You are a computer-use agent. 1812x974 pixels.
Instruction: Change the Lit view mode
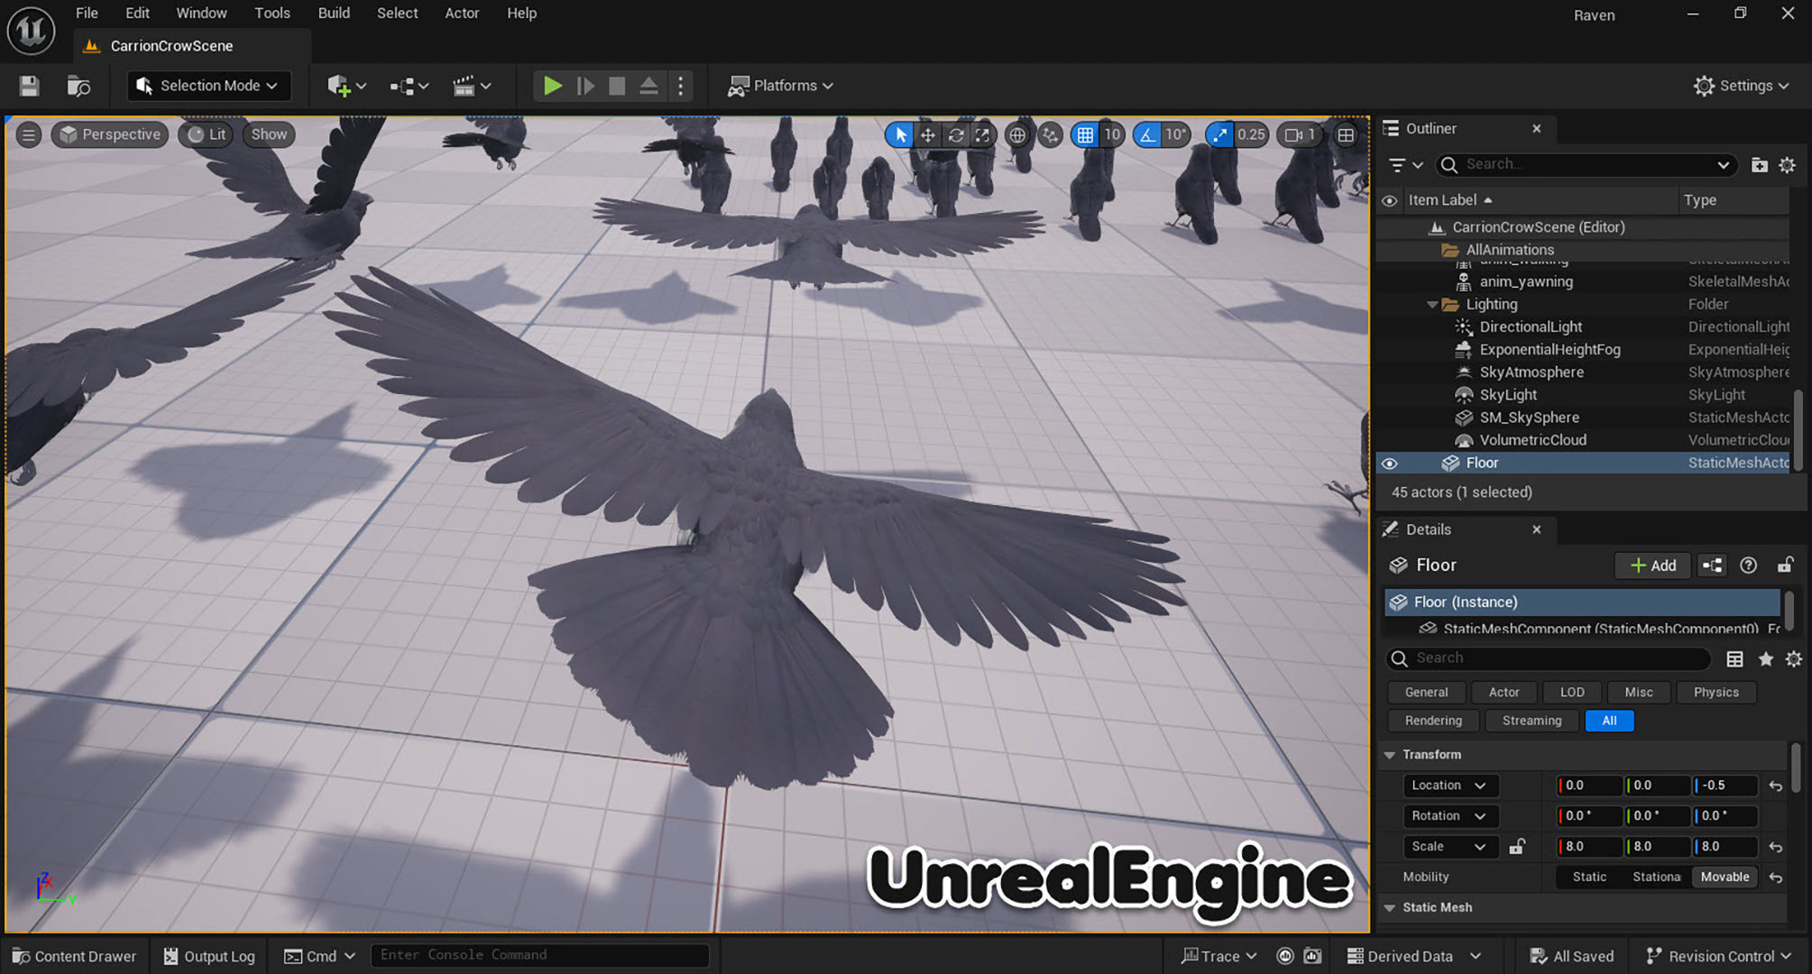tap(207, 134)
